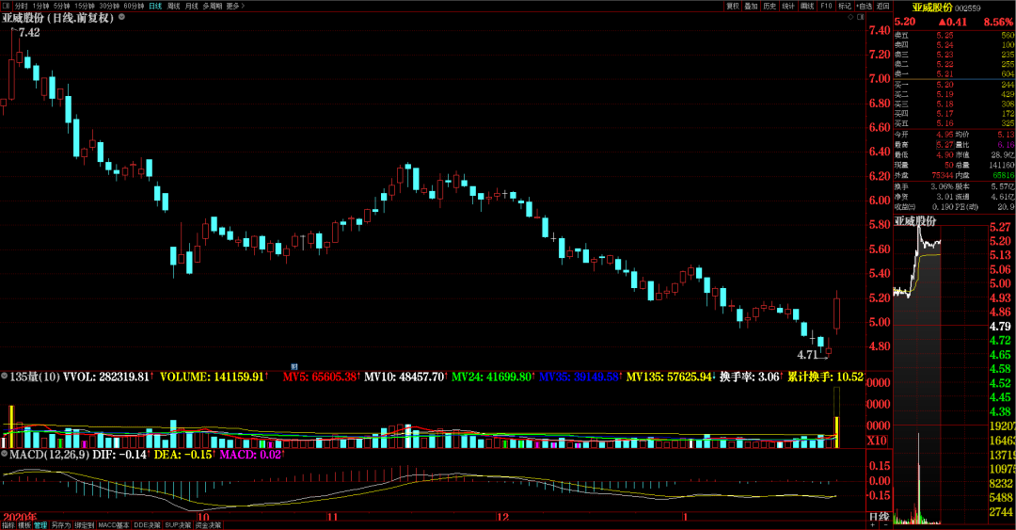Viewport: 1016px width, 530px height.
Task: Click 画线 drawing tool button
Action: click(x=807, y=6)
